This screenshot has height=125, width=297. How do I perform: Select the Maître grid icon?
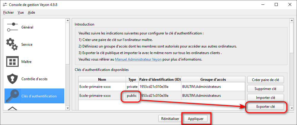12,62
